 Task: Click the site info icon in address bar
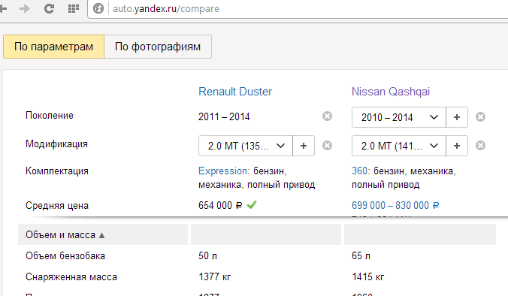(98, 8)
